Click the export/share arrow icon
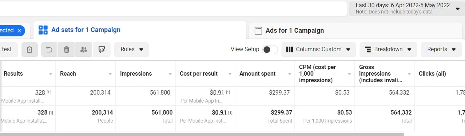Screen dimensions: 465x136 pos(101,49)
